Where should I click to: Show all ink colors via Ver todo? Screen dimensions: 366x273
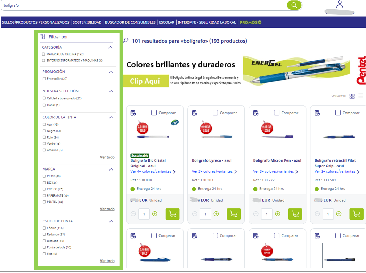click(107, 157)
